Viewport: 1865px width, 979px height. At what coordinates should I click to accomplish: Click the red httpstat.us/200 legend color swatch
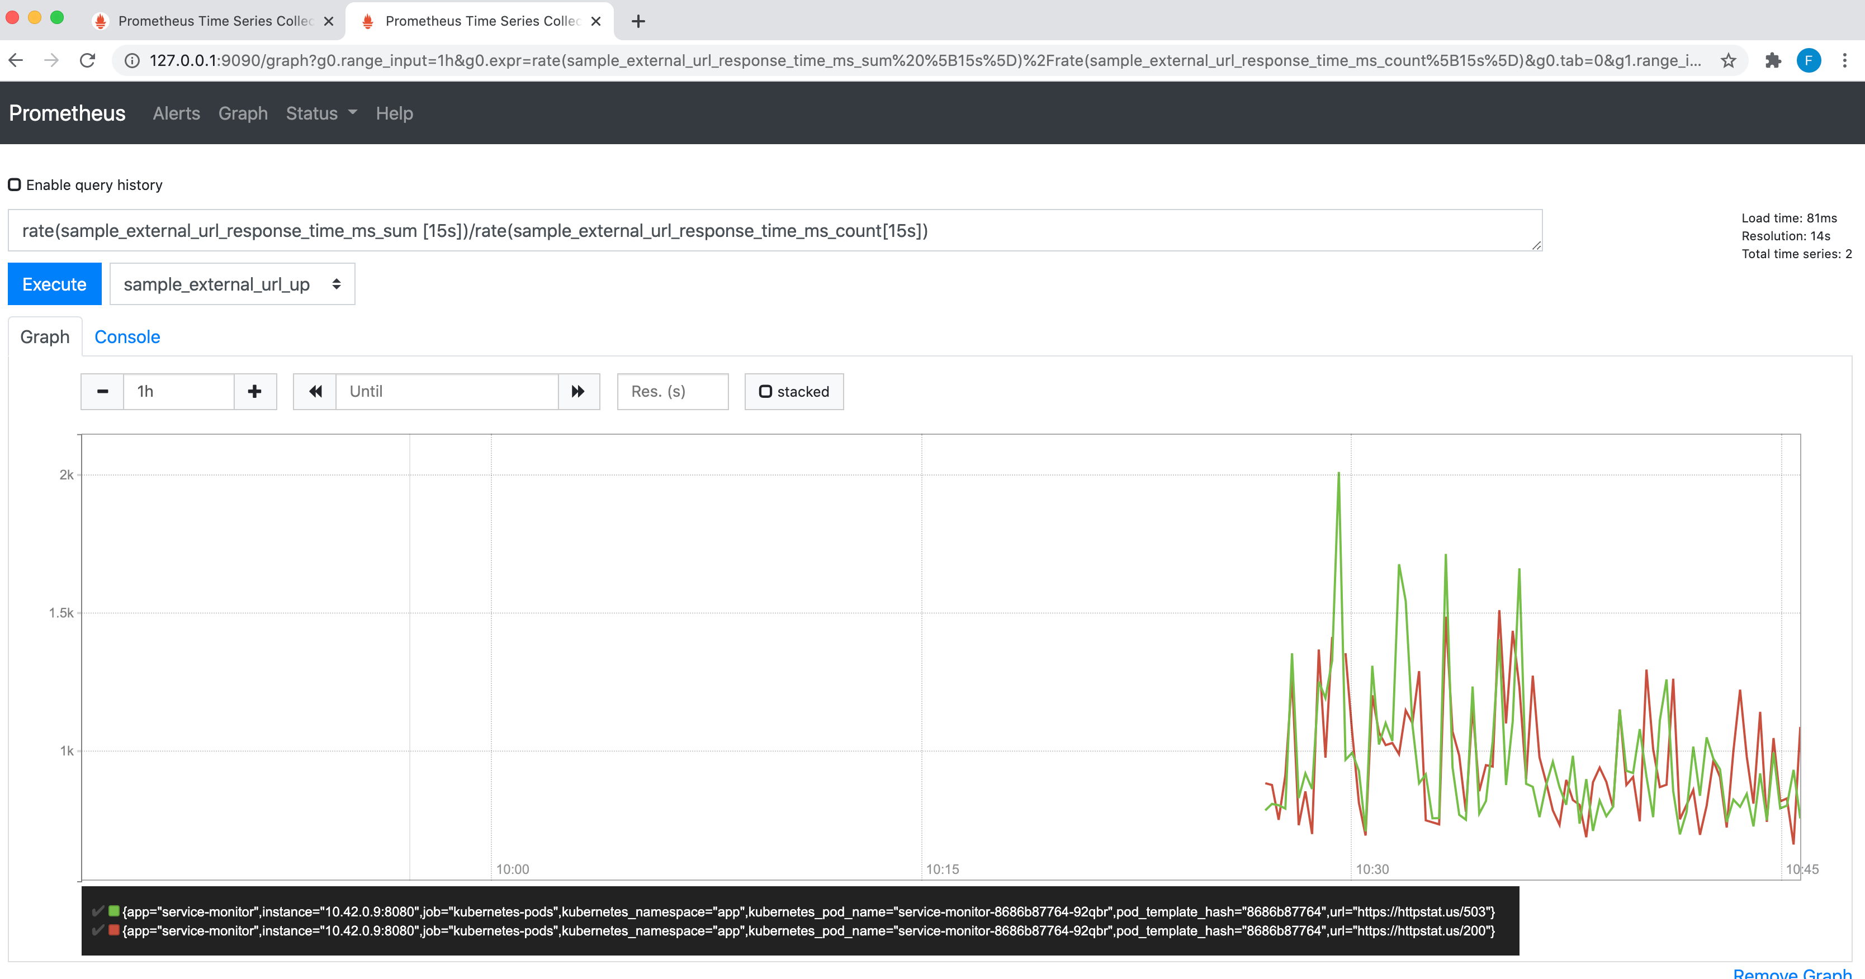113,930
